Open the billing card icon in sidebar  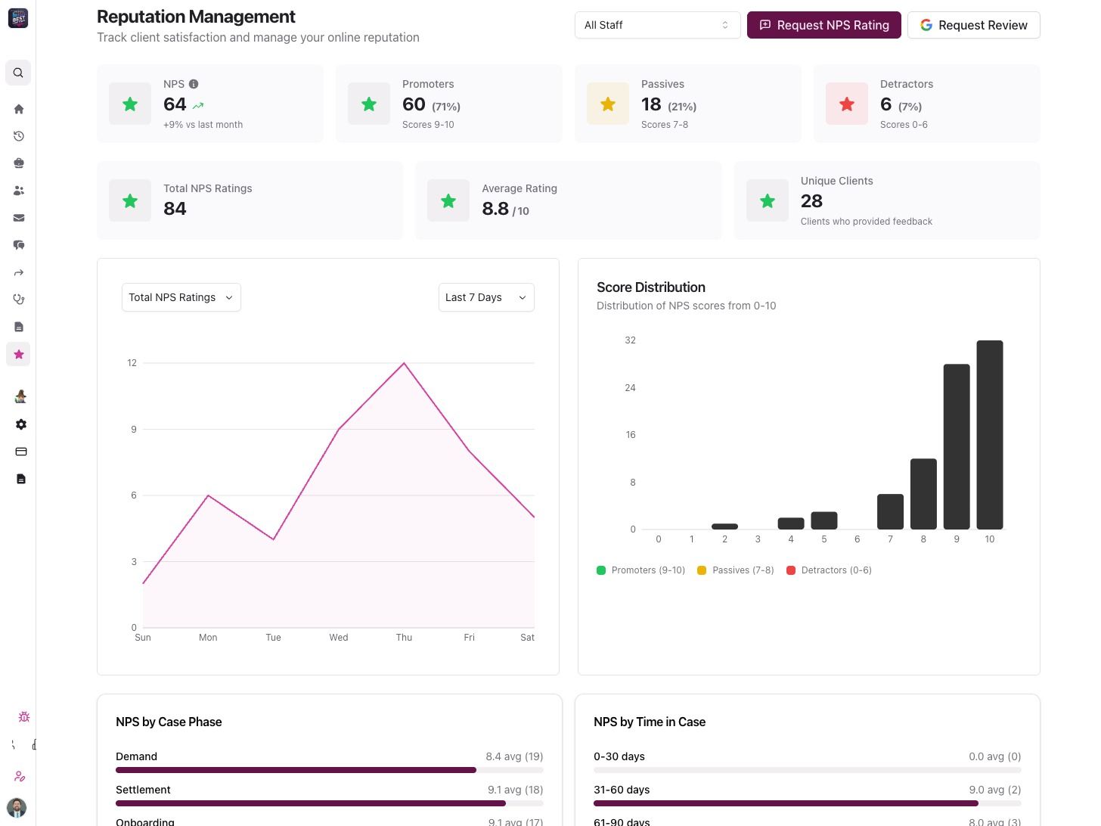pos(21,451)
